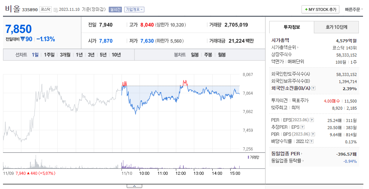Click the 시가 value 7,870

point(106,41)
